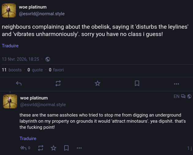Click Traduire under the labyrinth reply
The height and width of the screenshot is (155, 193).
28,139
